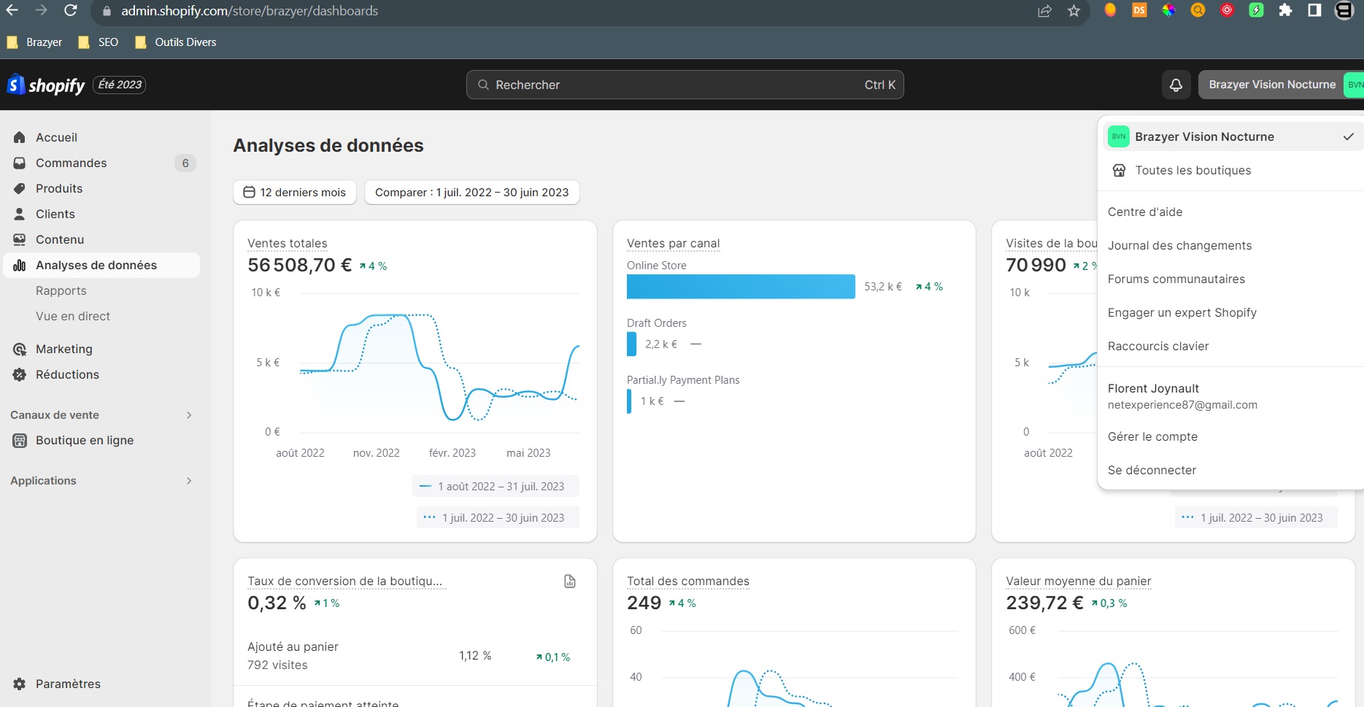Expand the Applications section chevron

click(x=189, y=481)
